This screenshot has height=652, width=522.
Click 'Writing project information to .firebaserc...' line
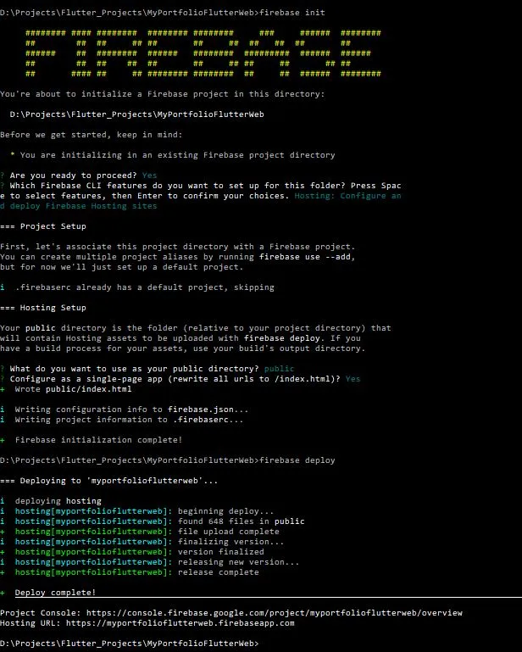(x=129, y=420)
